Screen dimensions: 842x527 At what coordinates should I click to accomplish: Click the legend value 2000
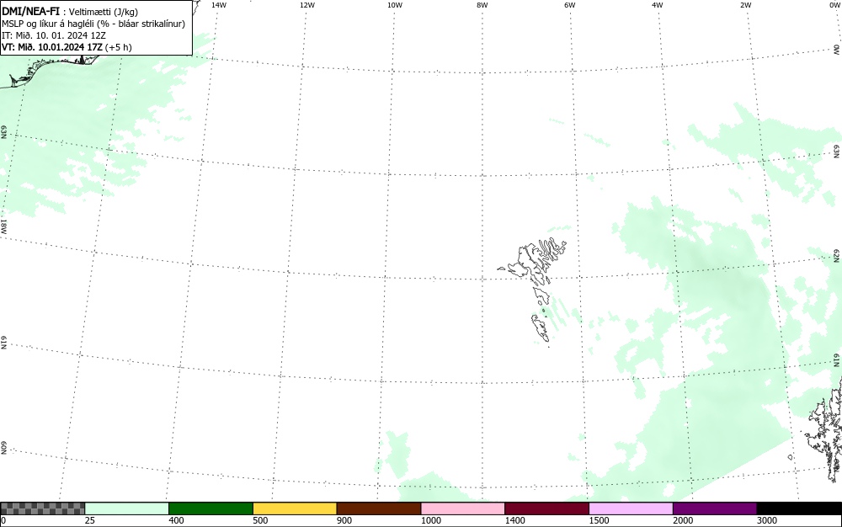[x=683, y=520]
